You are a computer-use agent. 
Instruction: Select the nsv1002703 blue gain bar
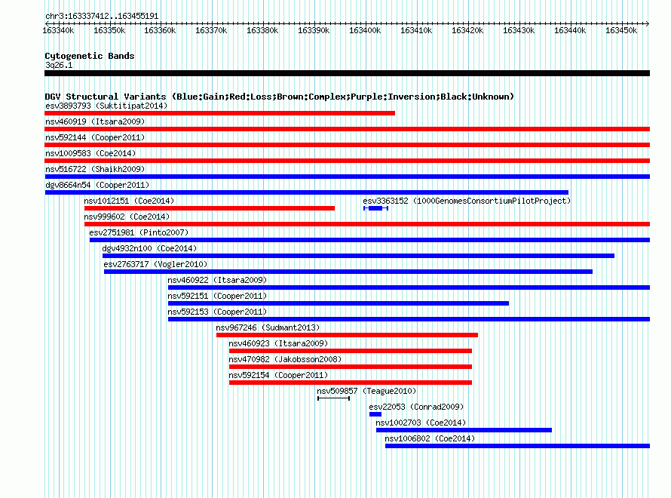pyautogui.click(x=464, y=430)
